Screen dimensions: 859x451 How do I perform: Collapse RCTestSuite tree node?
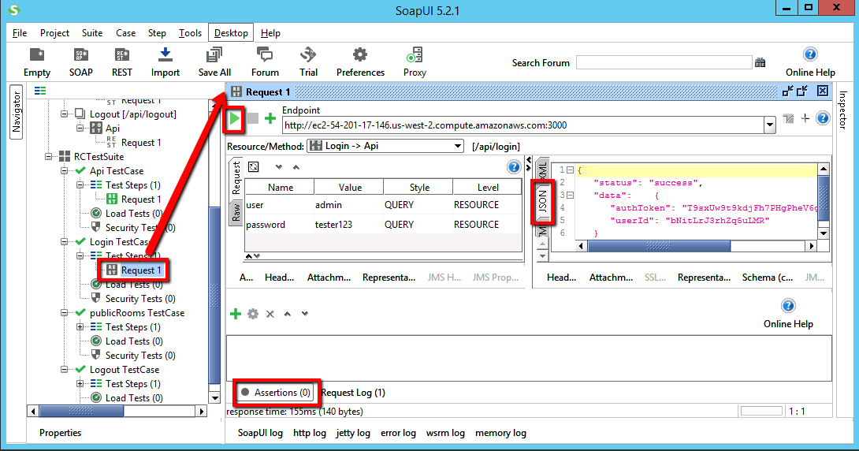49,157
